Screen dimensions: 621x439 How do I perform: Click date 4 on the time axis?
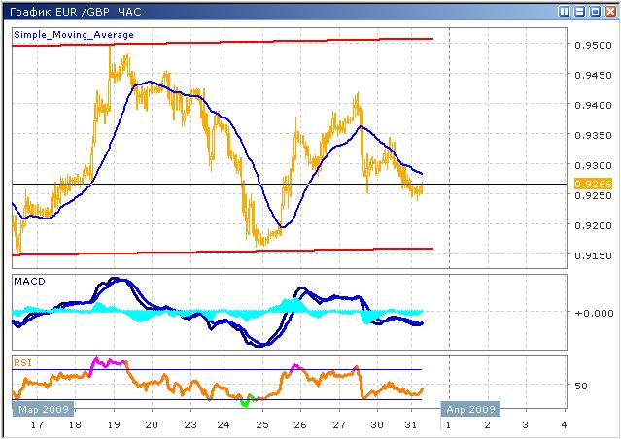coord(564,425)
